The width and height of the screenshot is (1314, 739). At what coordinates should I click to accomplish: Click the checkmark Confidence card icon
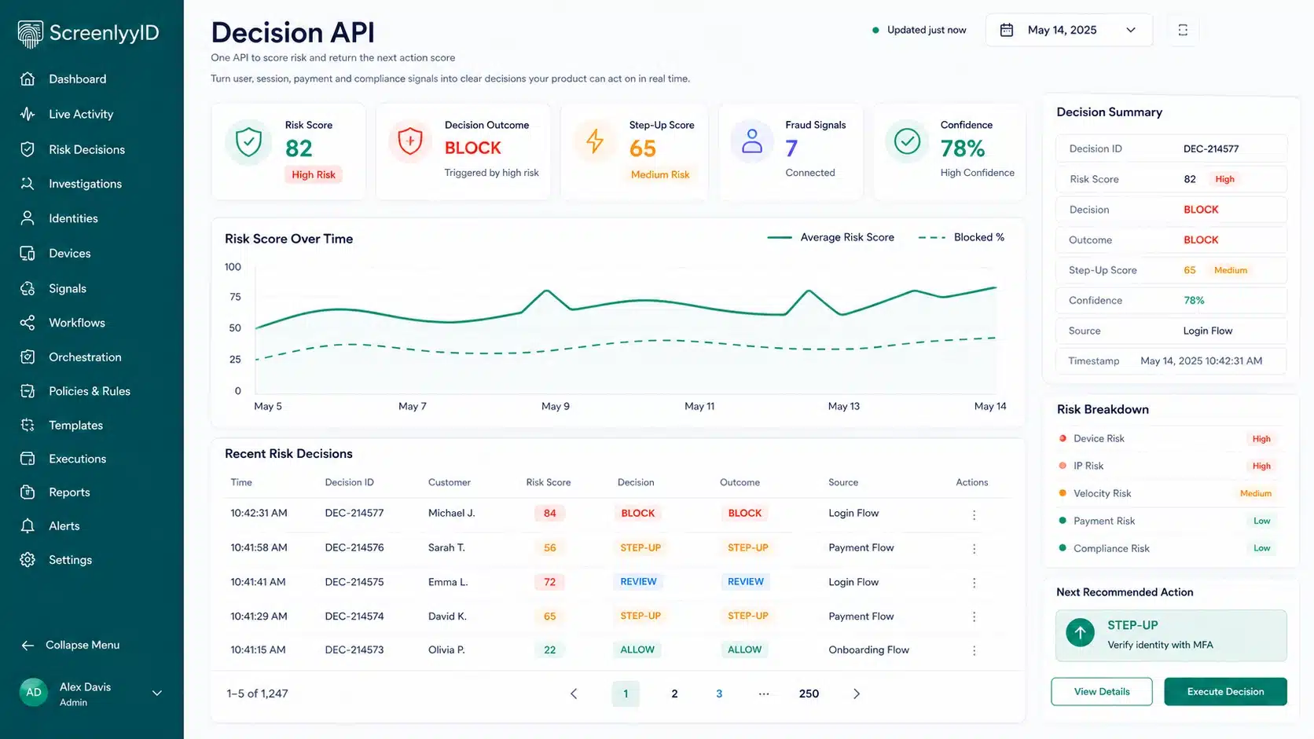(x=907, y=141)
